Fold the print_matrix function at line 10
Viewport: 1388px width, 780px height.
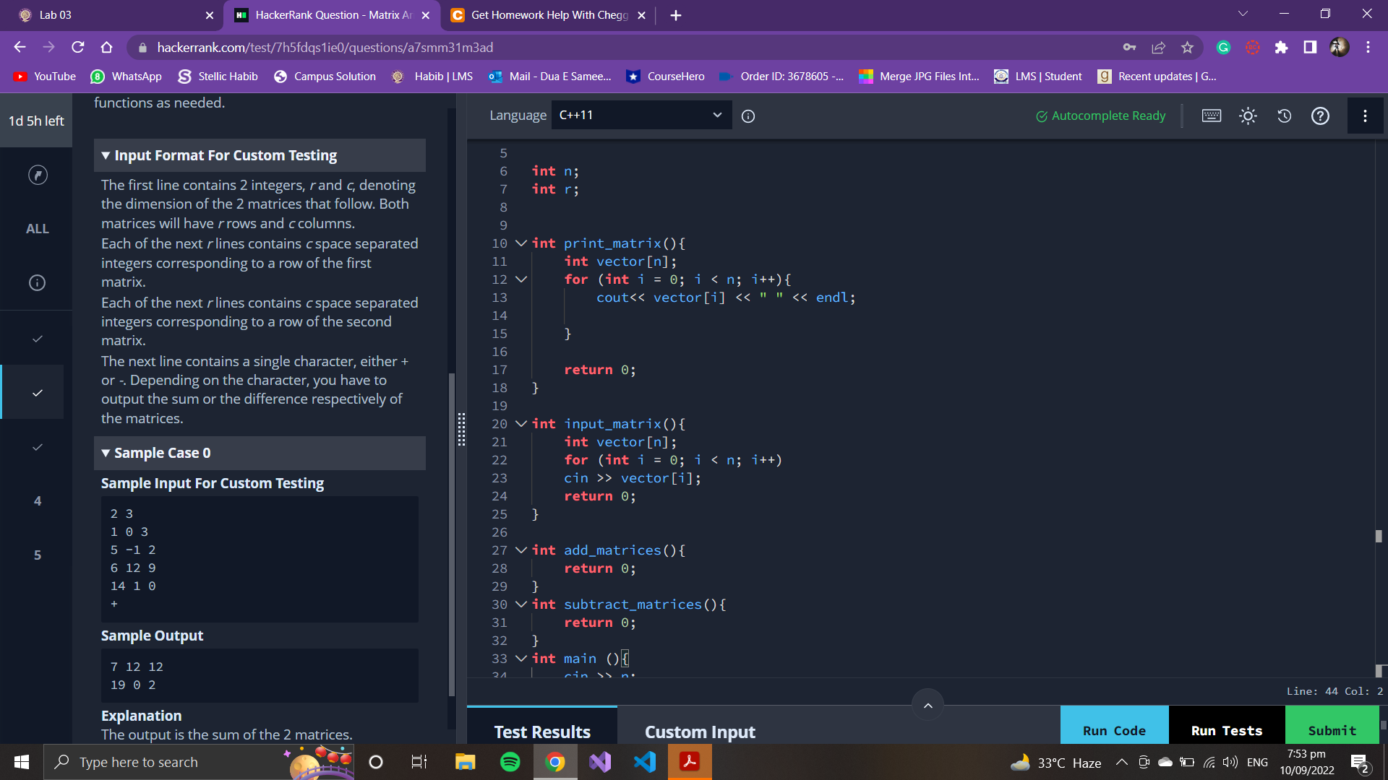520,243
